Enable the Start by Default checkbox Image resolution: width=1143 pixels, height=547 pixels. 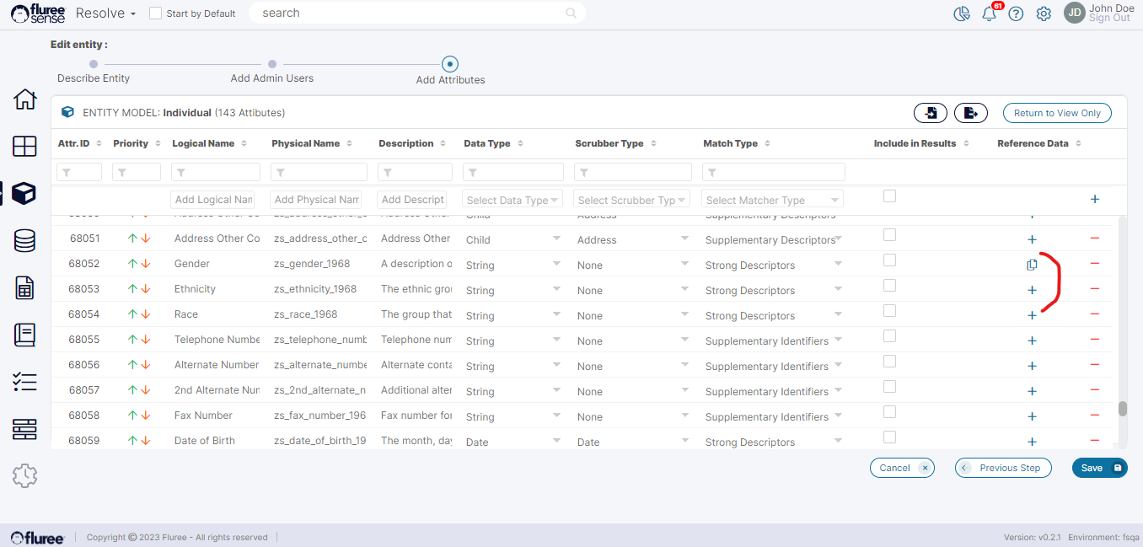coord(155,13)
